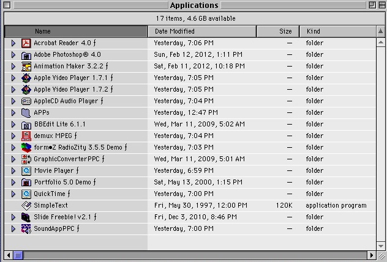The height and width of the screenshot is (262, 387).
Task: Select the GraphicConverterPPC icon
Action: point(26,159)
